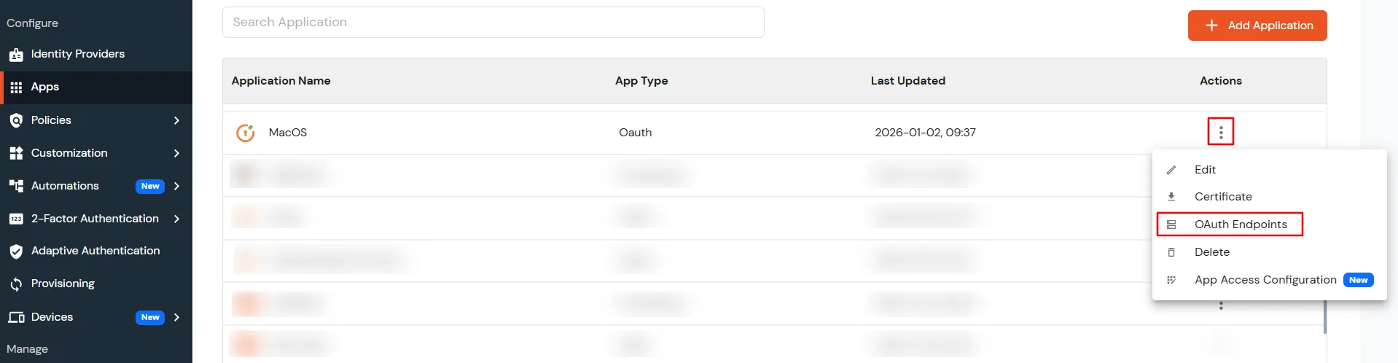This screenshot has height=363, width=1398.
Task: Click the Identity Providers sidebar icon
Action: [x=16, y=55]
